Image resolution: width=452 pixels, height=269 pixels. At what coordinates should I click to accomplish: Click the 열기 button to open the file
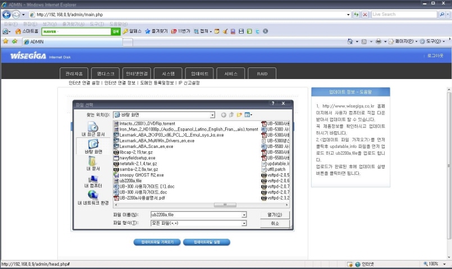pos(275,215)
